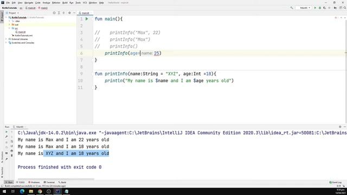Screen dimensions: 347x195
Task: Collapse the KotlinTutorials root node
Action: 7,17
